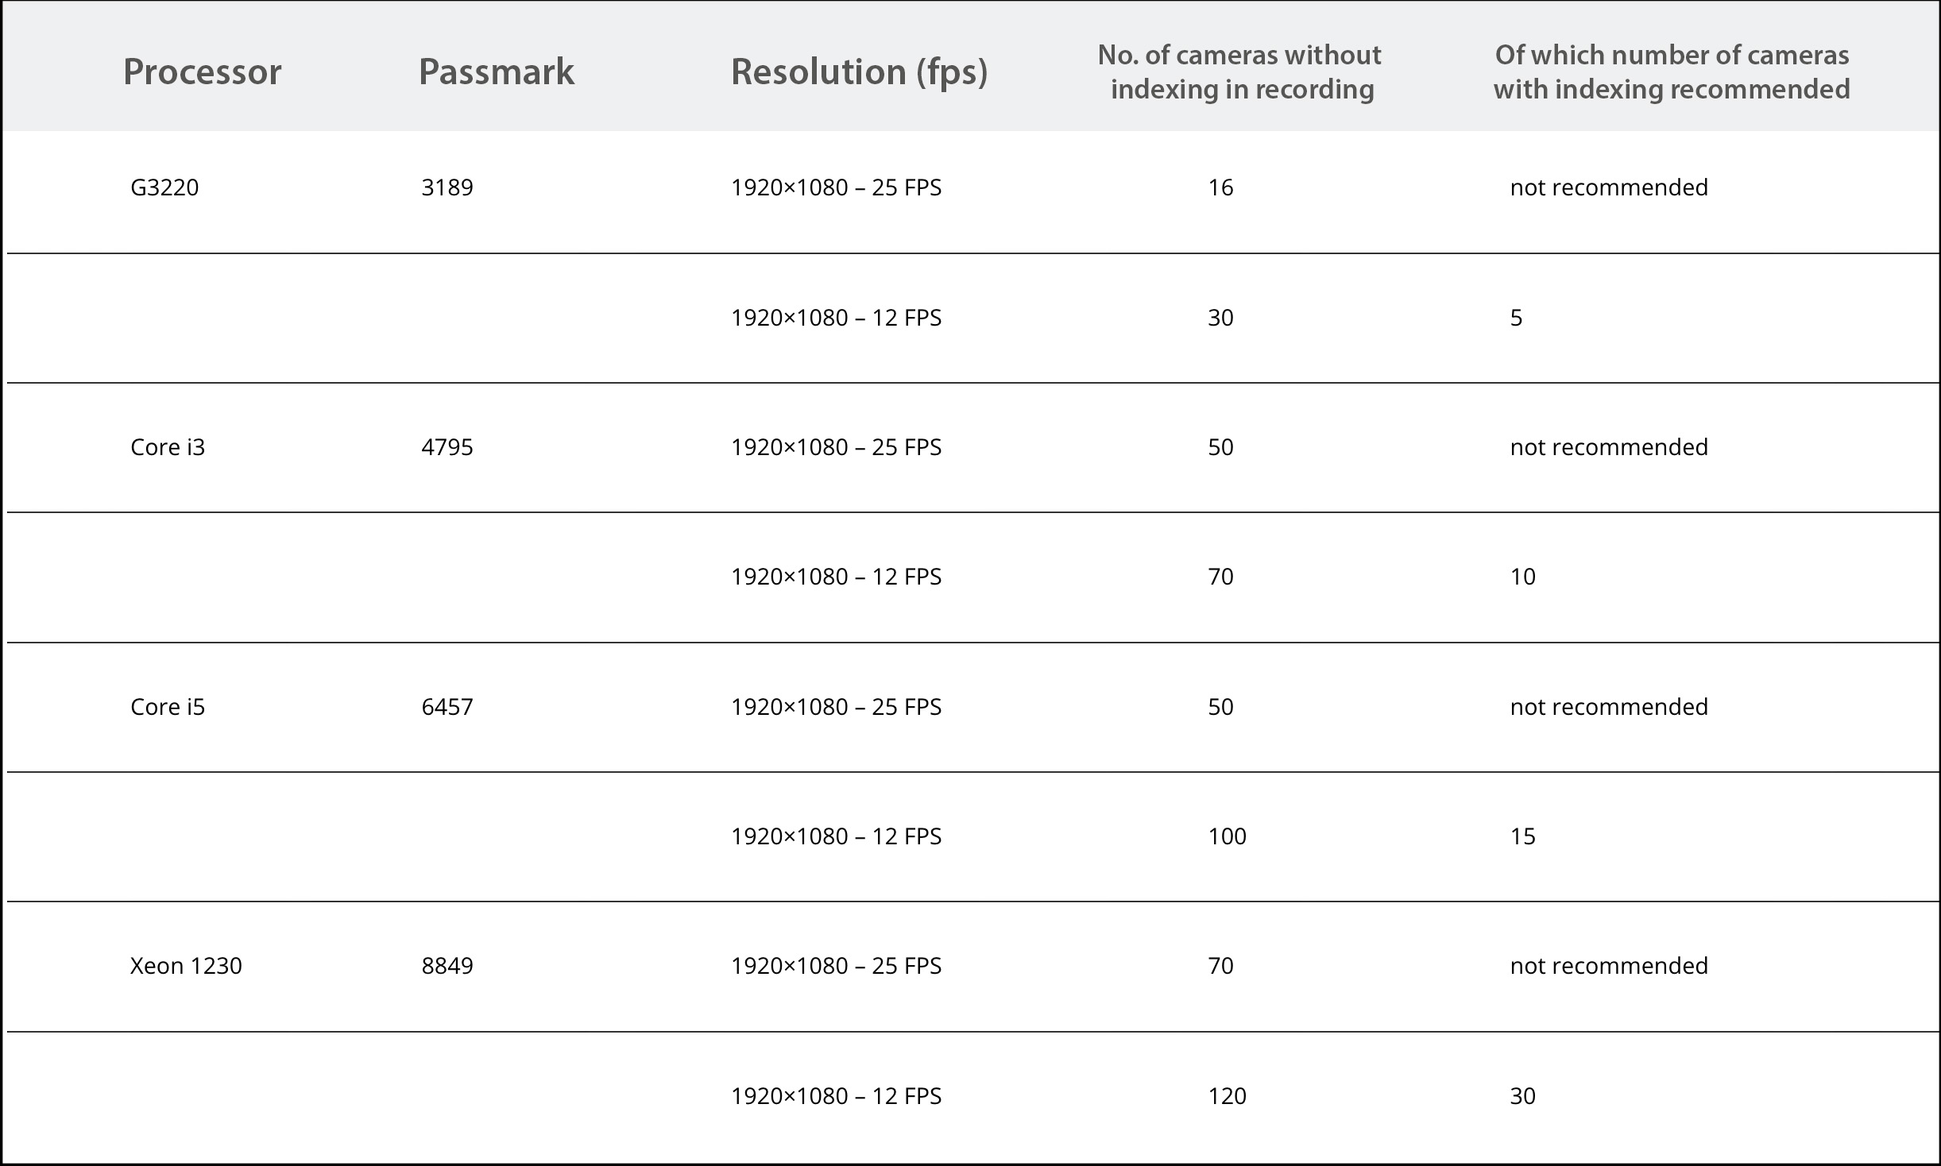This screenshot has height=1166, width=1941.
Task: Click the G3220 25 FPS resolution cell
Action: (836, 187)
